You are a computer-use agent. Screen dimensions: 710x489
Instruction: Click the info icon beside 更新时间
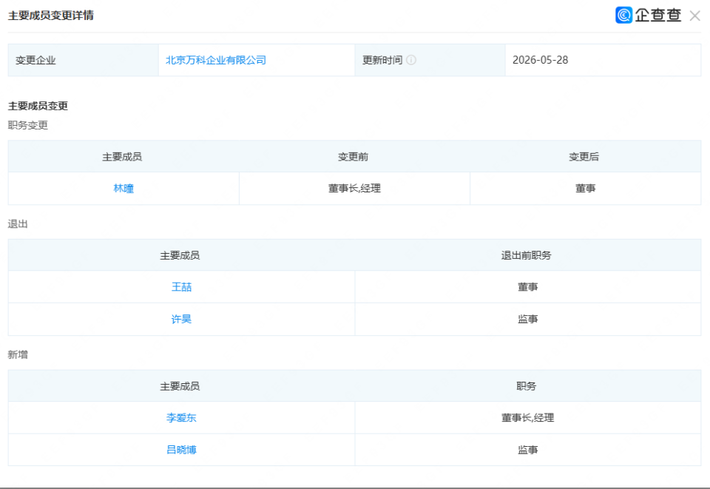click(x=411, y=60)
